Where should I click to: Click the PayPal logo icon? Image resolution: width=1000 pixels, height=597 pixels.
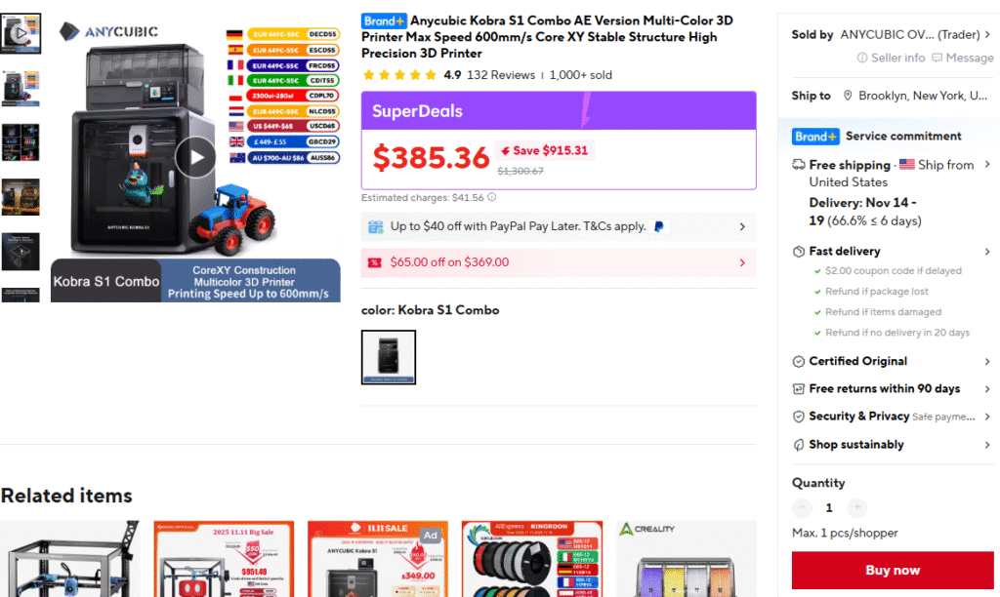(659, 227)
